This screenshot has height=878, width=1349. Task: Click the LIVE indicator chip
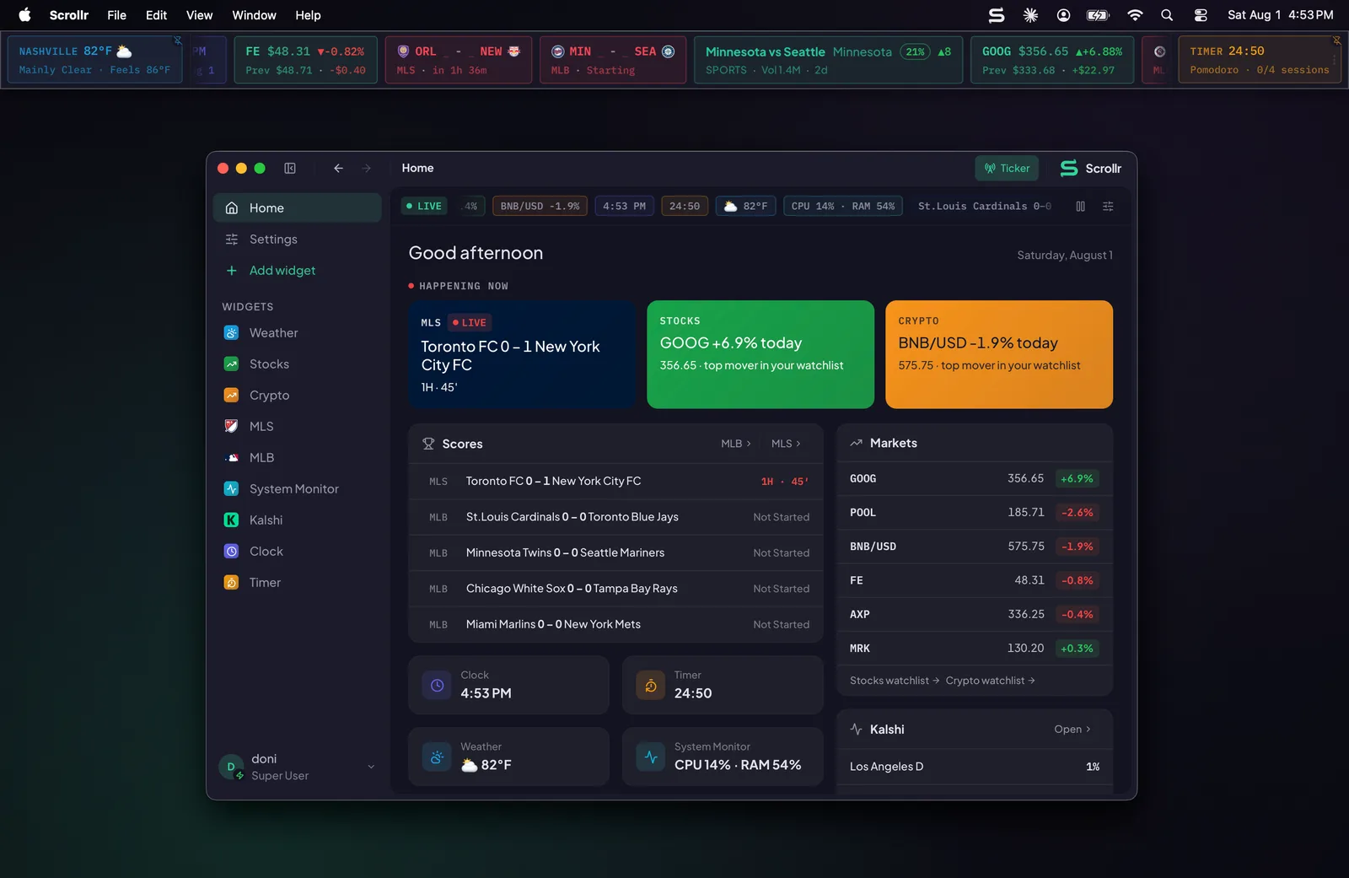pos(424,207)
